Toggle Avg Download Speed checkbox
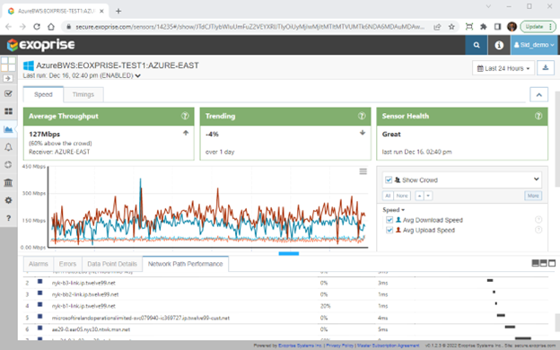 point(389,220)
